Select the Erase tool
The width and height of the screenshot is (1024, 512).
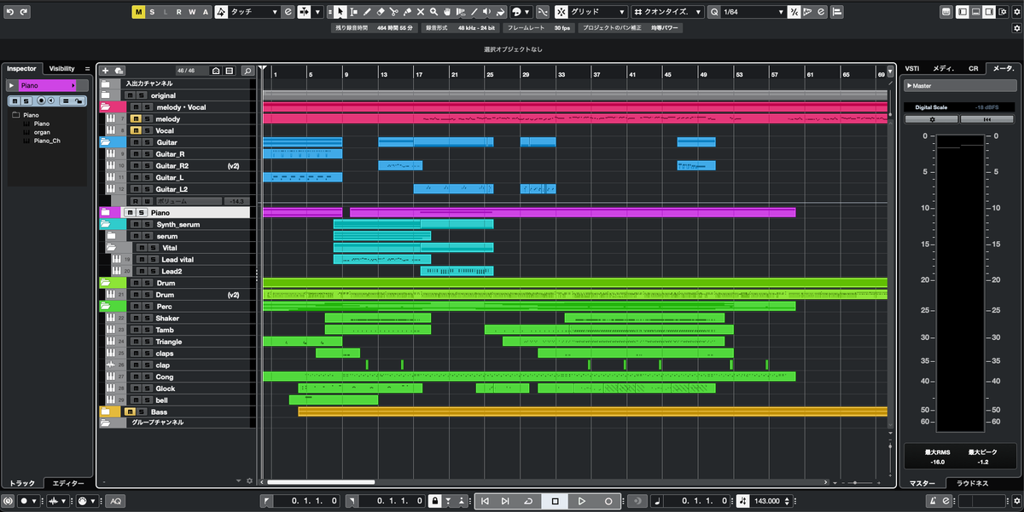click(x=381, y=12)
